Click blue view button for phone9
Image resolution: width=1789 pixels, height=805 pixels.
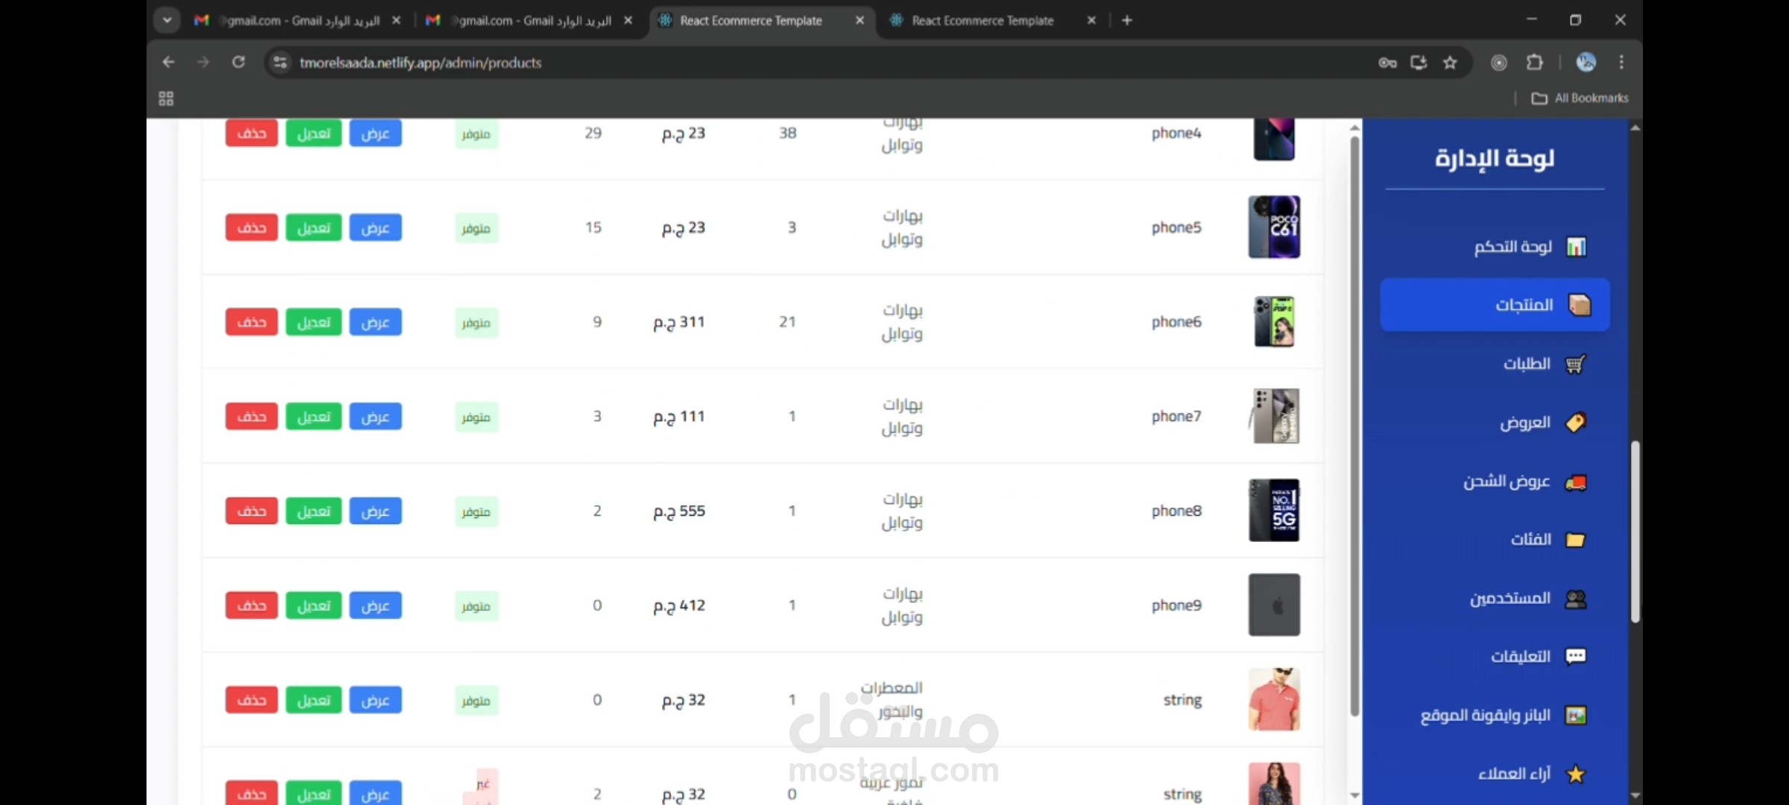coord(375,605)
